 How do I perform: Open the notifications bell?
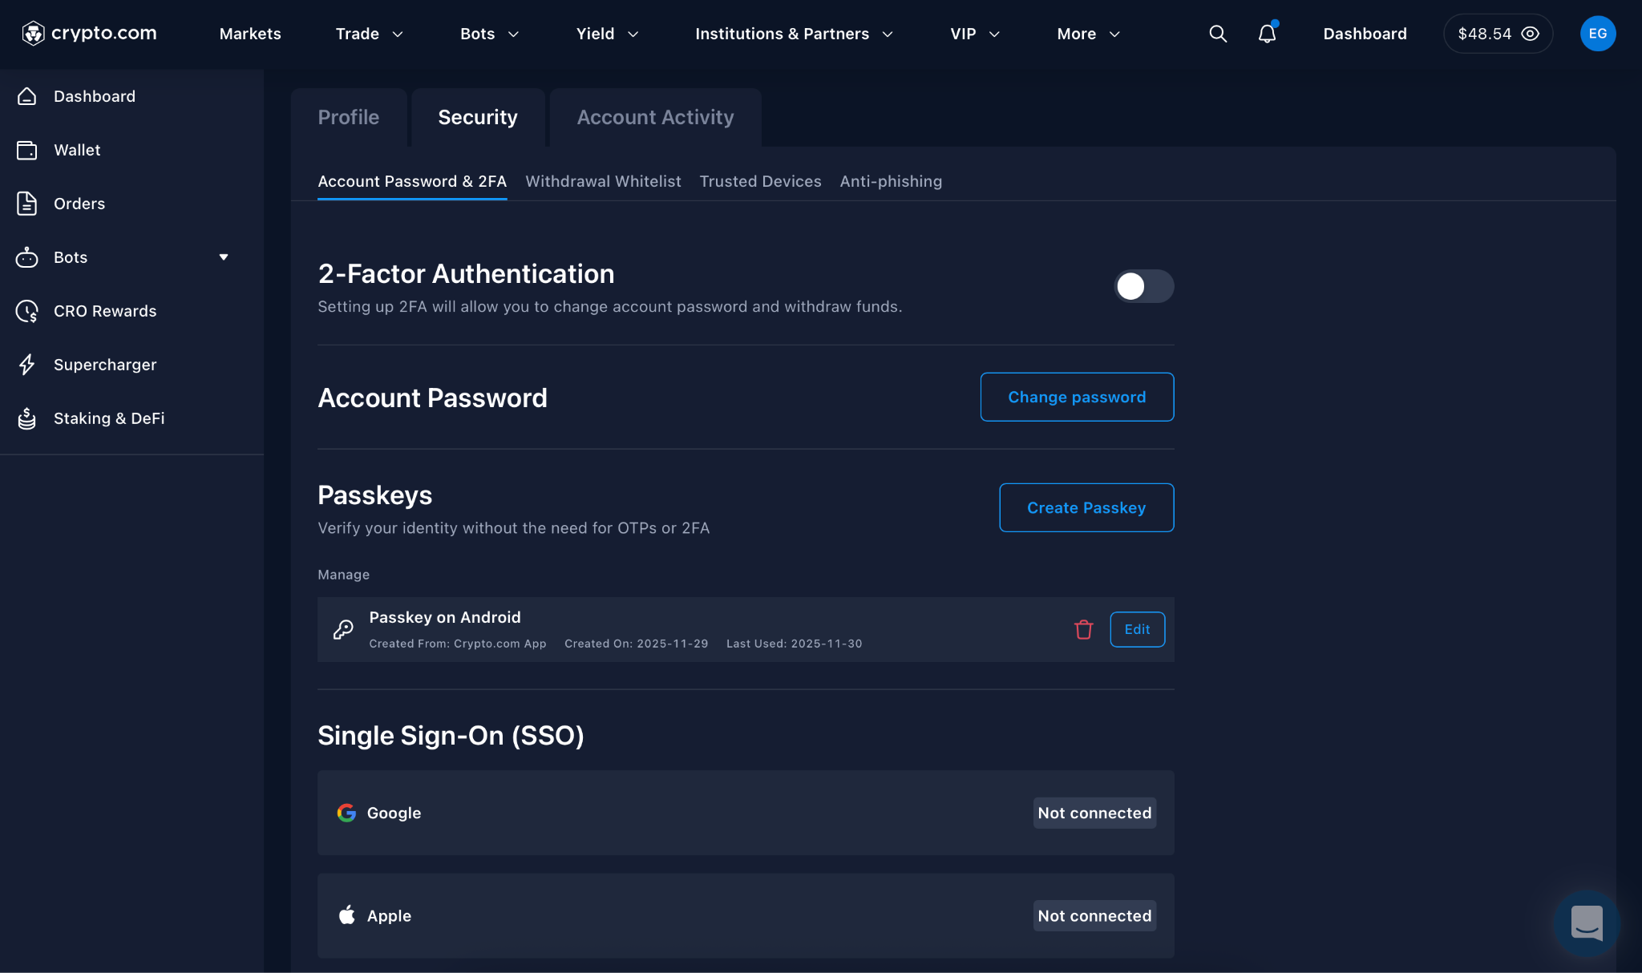point(1267,34)
